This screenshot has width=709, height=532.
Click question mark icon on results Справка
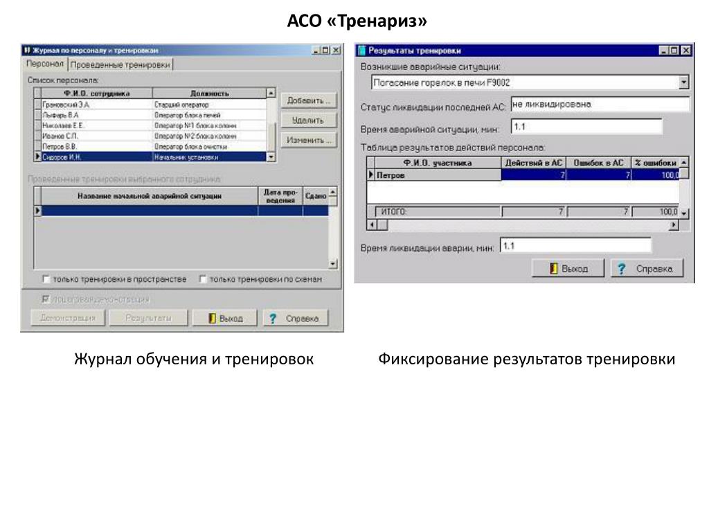coord(622,269)
